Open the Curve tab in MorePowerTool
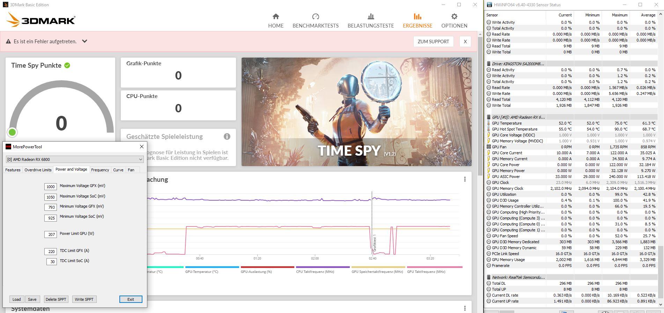The image size is (664, 313). point(118,170)
